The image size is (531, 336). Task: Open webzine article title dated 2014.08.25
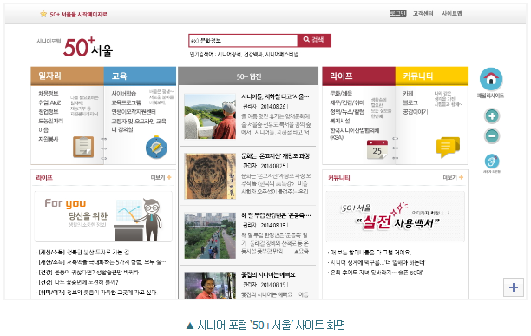click(275, 155)
